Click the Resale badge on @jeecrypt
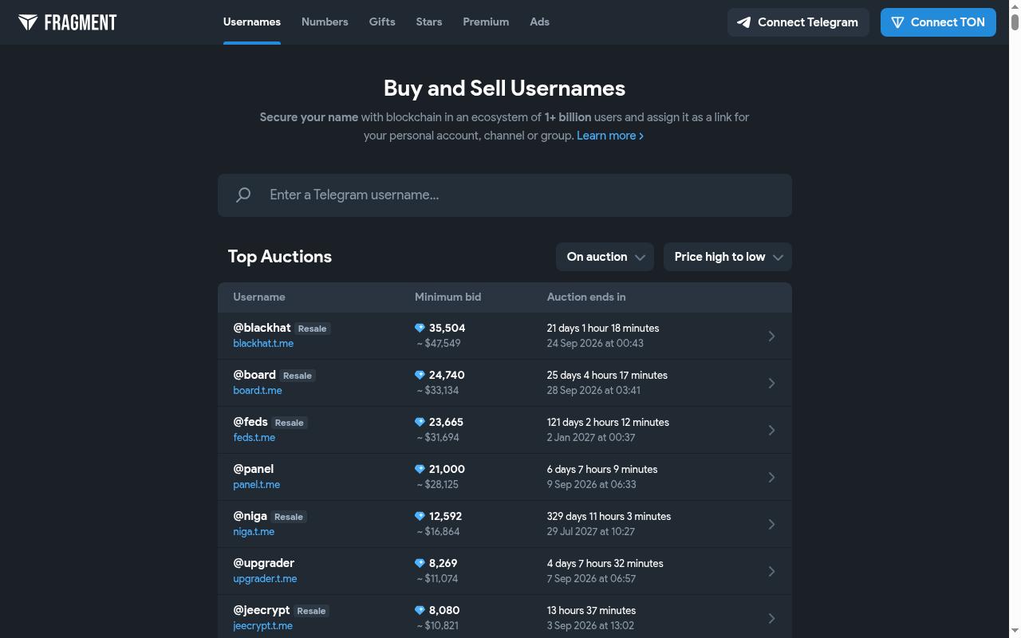This screenshot has height=638, width=1021. point(312,611)
